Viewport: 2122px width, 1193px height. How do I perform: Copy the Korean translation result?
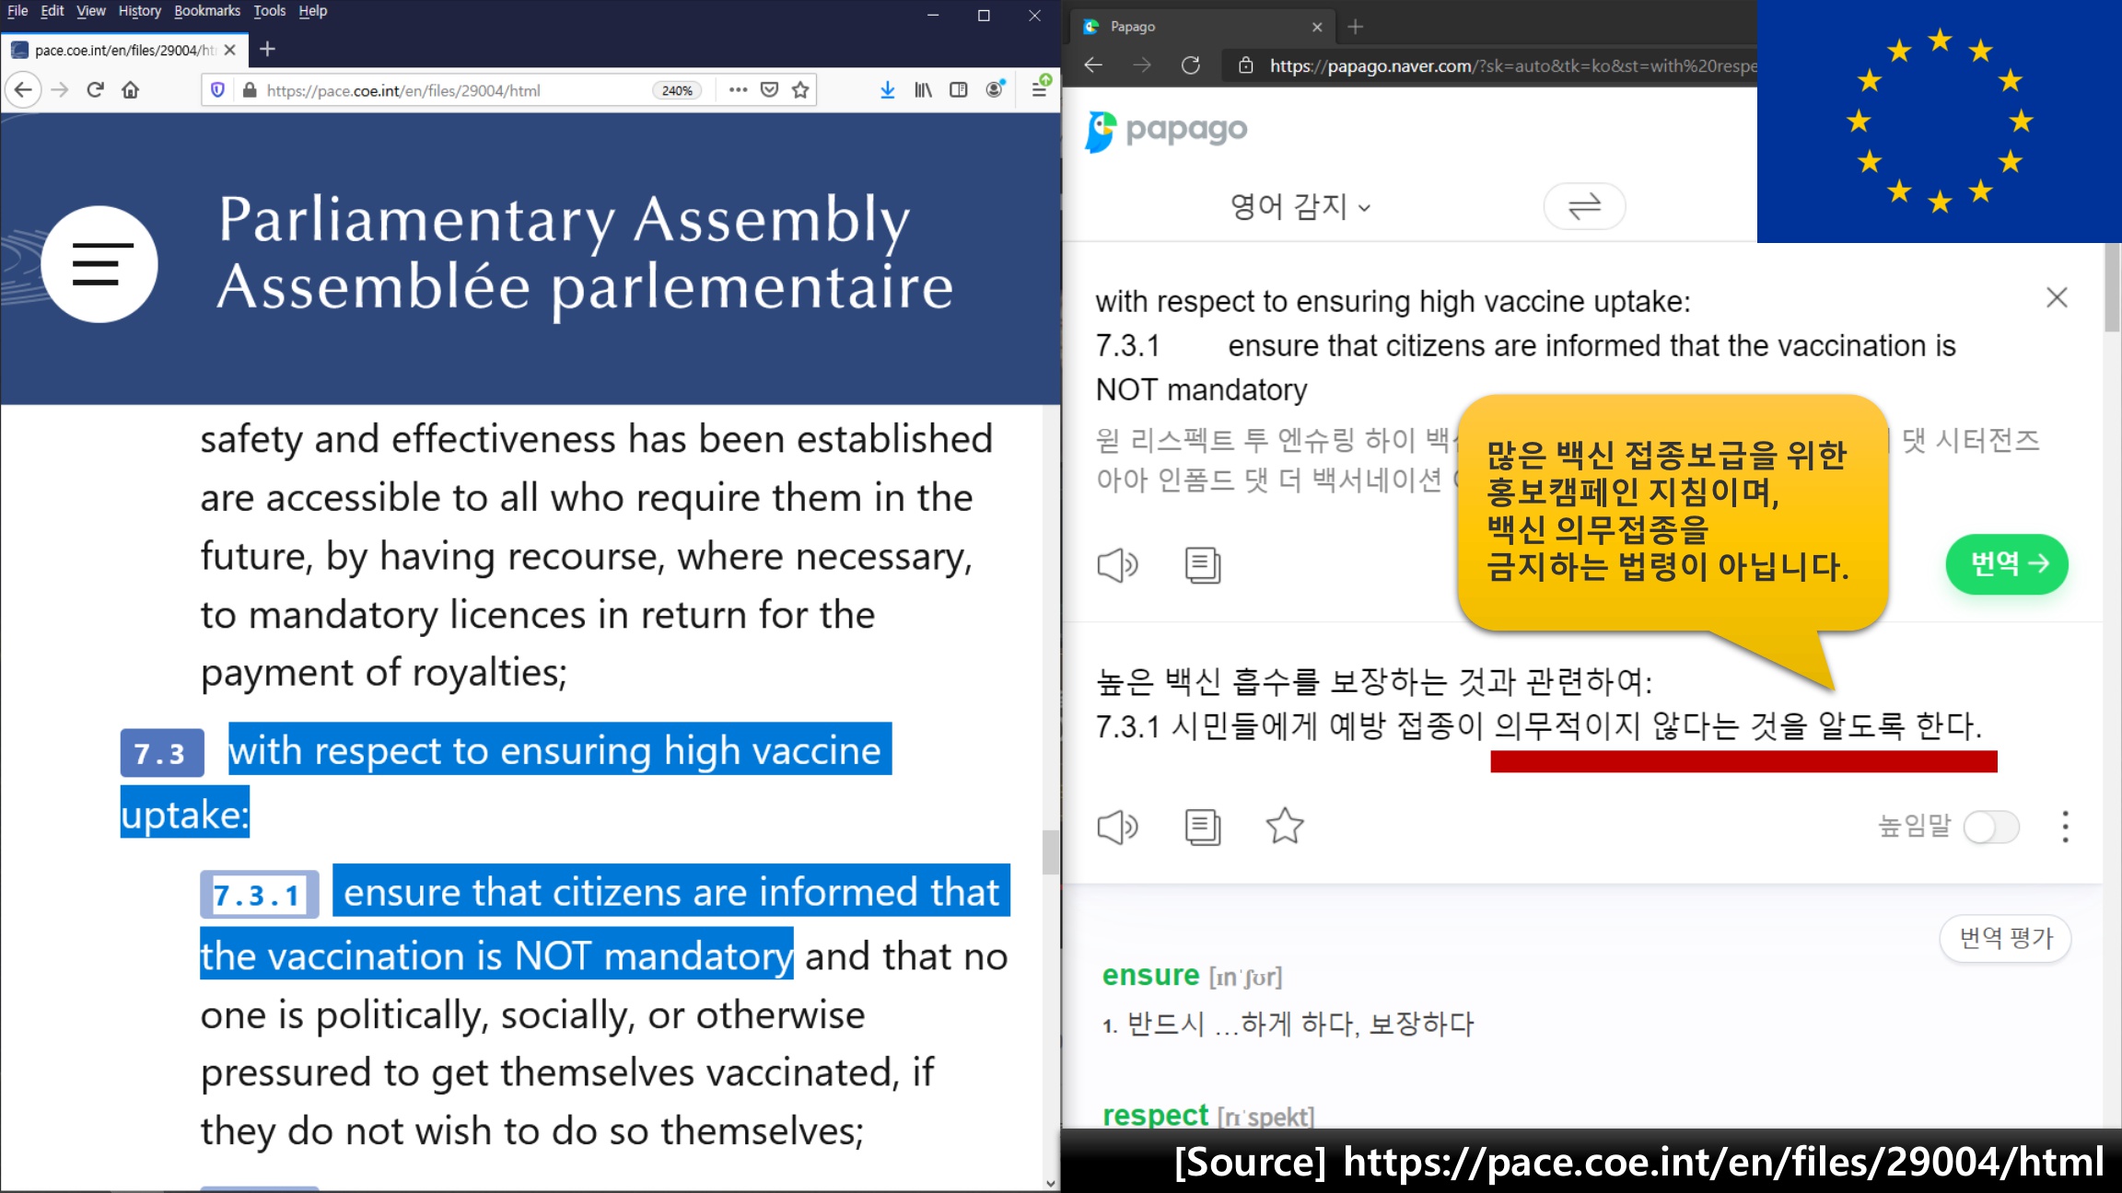click(x=1202, y=827)
